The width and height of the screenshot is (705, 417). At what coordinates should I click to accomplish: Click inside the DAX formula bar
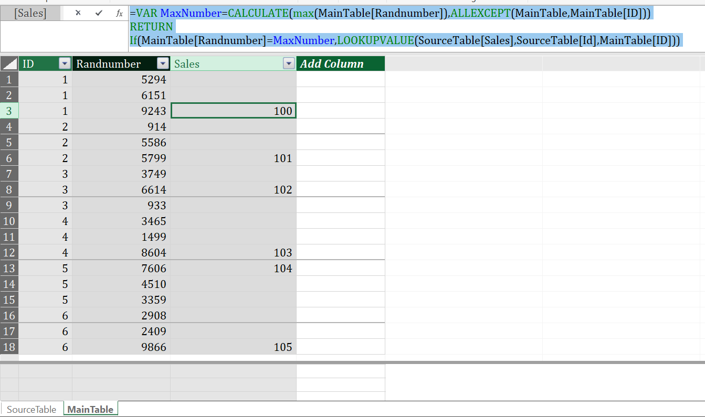[x=416, y=29]
